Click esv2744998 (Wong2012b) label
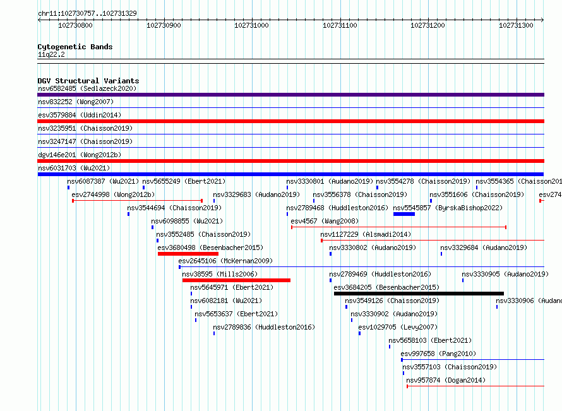 (113, 194)
